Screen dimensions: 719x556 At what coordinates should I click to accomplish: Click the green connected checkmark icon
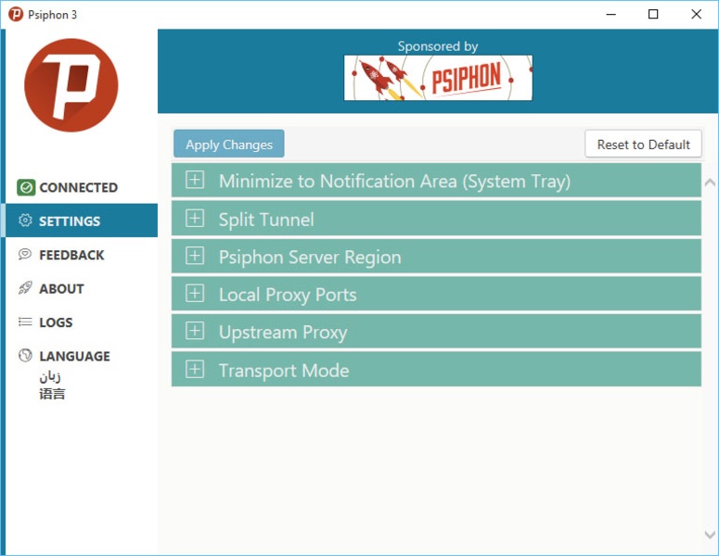tap(26, 187)
